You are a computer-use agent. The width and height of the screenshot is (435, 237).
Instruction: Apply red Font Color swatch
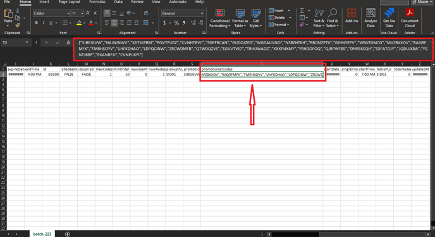tap(91, 23)
